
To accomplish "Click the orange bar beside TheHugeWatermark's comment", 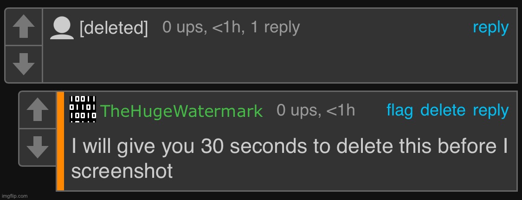I will pyautogui.click(x=60, y=141).
